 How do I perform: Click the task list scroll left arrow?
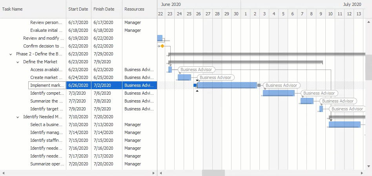(x=3, y=173)
